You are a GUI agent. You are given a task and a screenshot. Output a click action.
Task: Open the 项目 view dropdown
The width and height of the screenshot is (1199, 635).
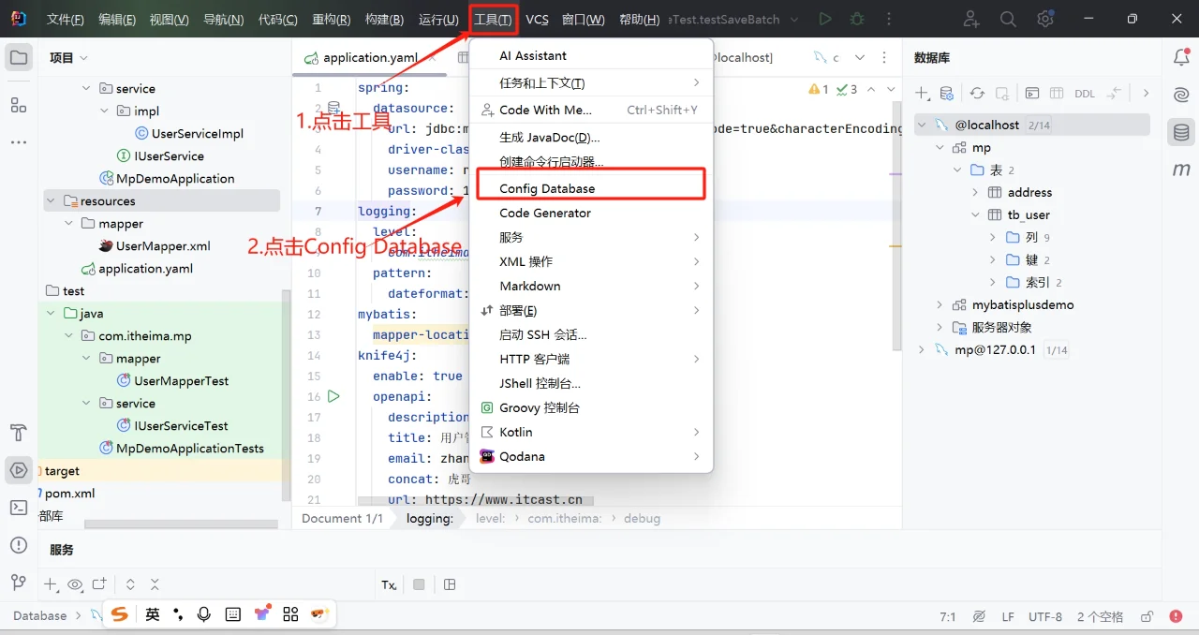coord(69,58)
